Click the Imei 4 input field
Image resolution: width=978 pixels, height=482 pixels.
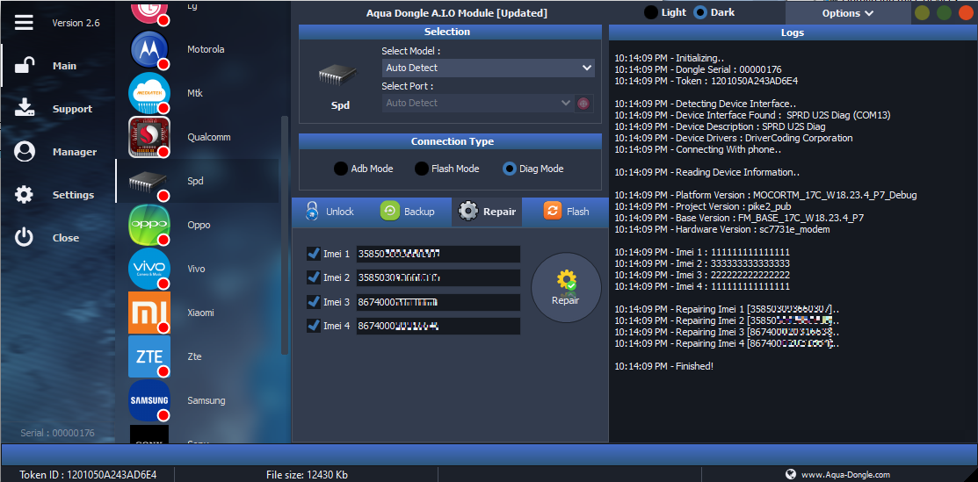(x=438, y=326)
